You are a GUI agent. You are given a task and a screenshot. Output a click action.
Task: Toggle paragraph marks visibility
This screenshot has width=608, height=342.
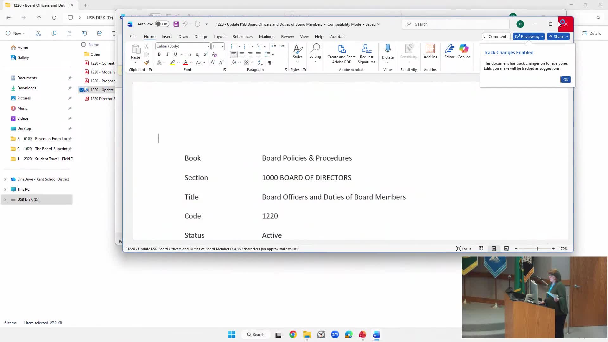tap(269, 63)
